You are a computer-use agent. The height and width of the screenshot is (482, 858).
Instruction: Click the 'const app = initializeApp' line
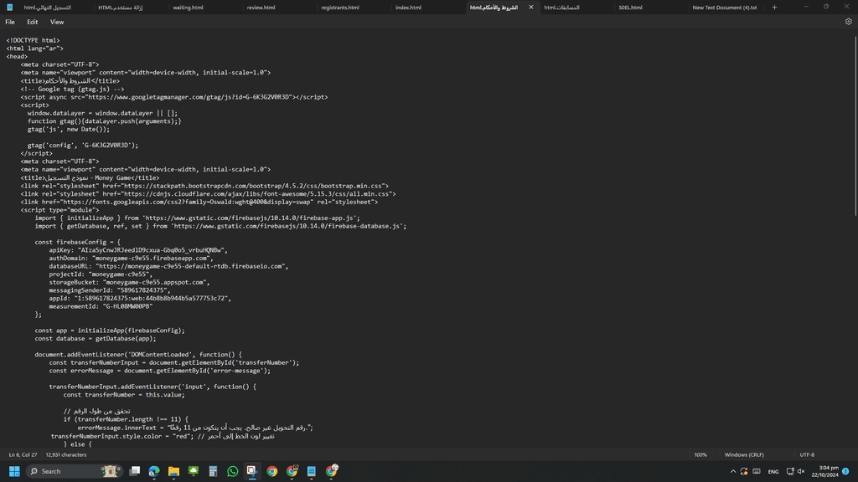click(x=110, y=331)
